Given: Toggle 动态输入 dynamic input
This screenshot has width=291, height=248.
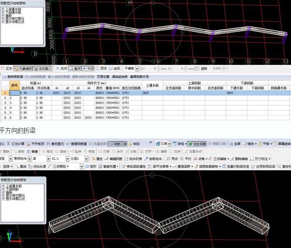Looking at the screenshot, I should pyautogui.click(x=43, y=69).
